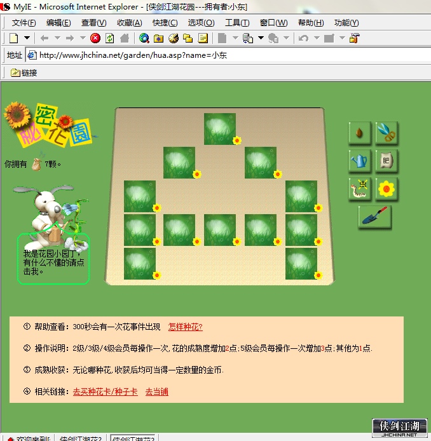The image size is (431, 441).
Task: Open the 编辑(E) menu
Action: tap(58, 23)
